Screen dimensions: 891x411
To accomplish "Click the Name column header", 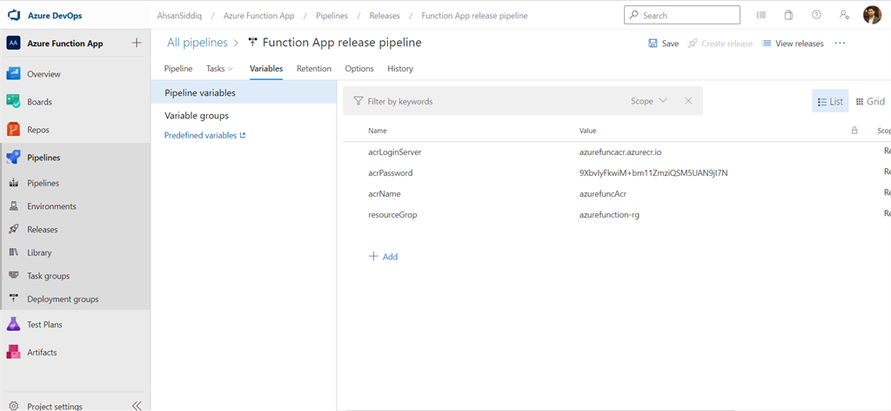I will click(x=378, y=131).
